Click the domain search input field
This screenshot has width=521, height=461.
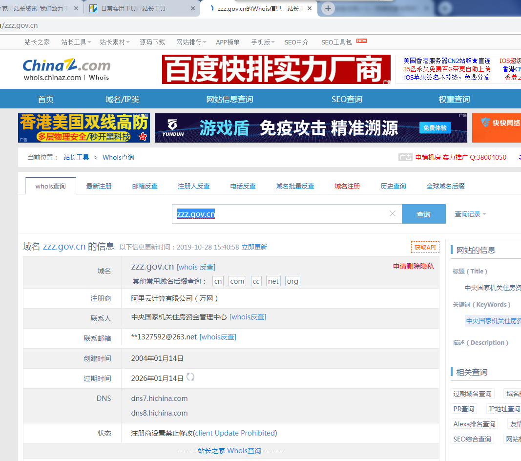[x=287, y=214]
